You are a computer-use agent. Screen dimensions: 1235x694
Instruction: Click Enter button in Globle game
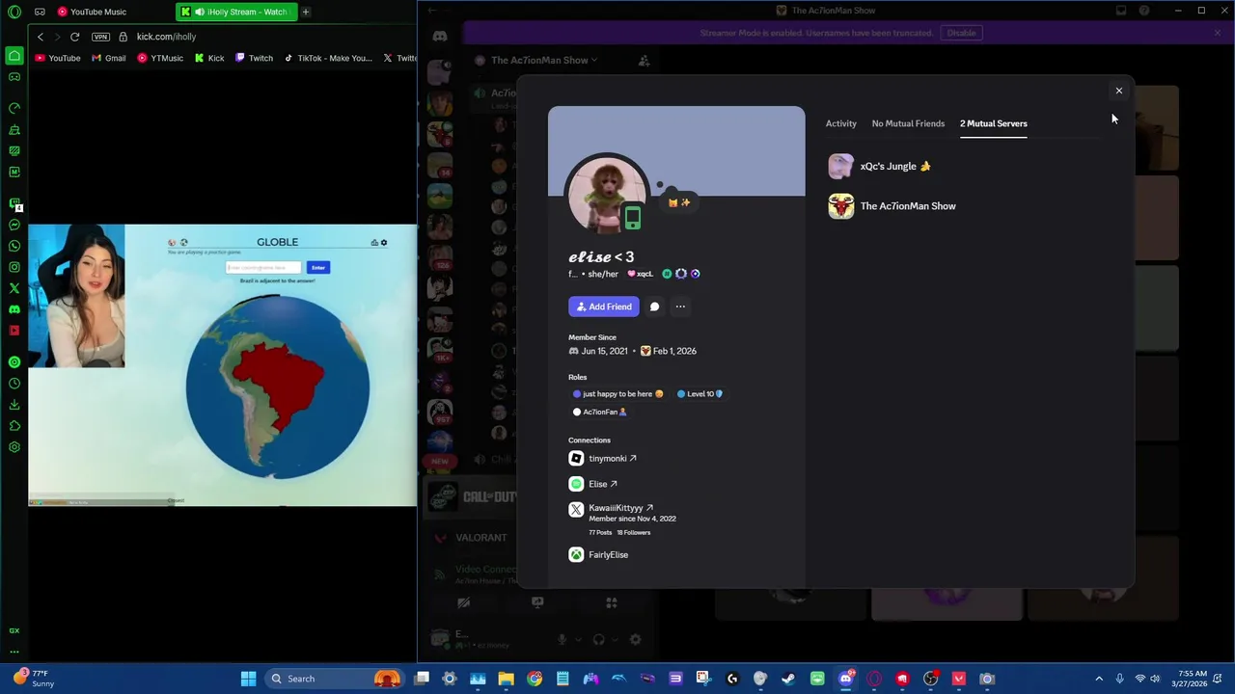click(318, 267)
